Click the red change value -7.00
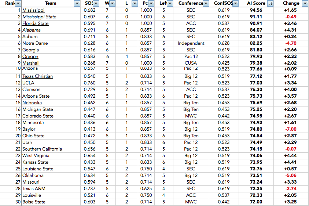The width and height of the screenshot is (309, 206). tap(291, 129)
